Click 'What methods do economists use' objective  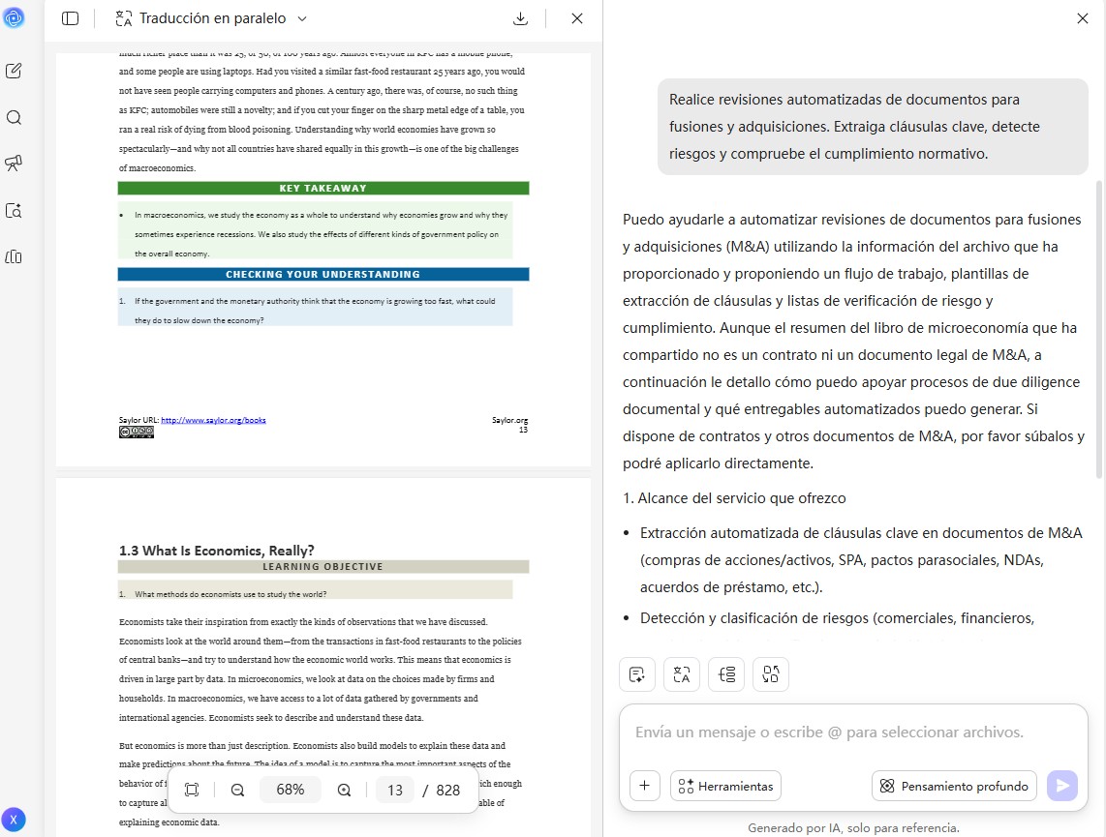pyautogui.click(x=230, y=594)
